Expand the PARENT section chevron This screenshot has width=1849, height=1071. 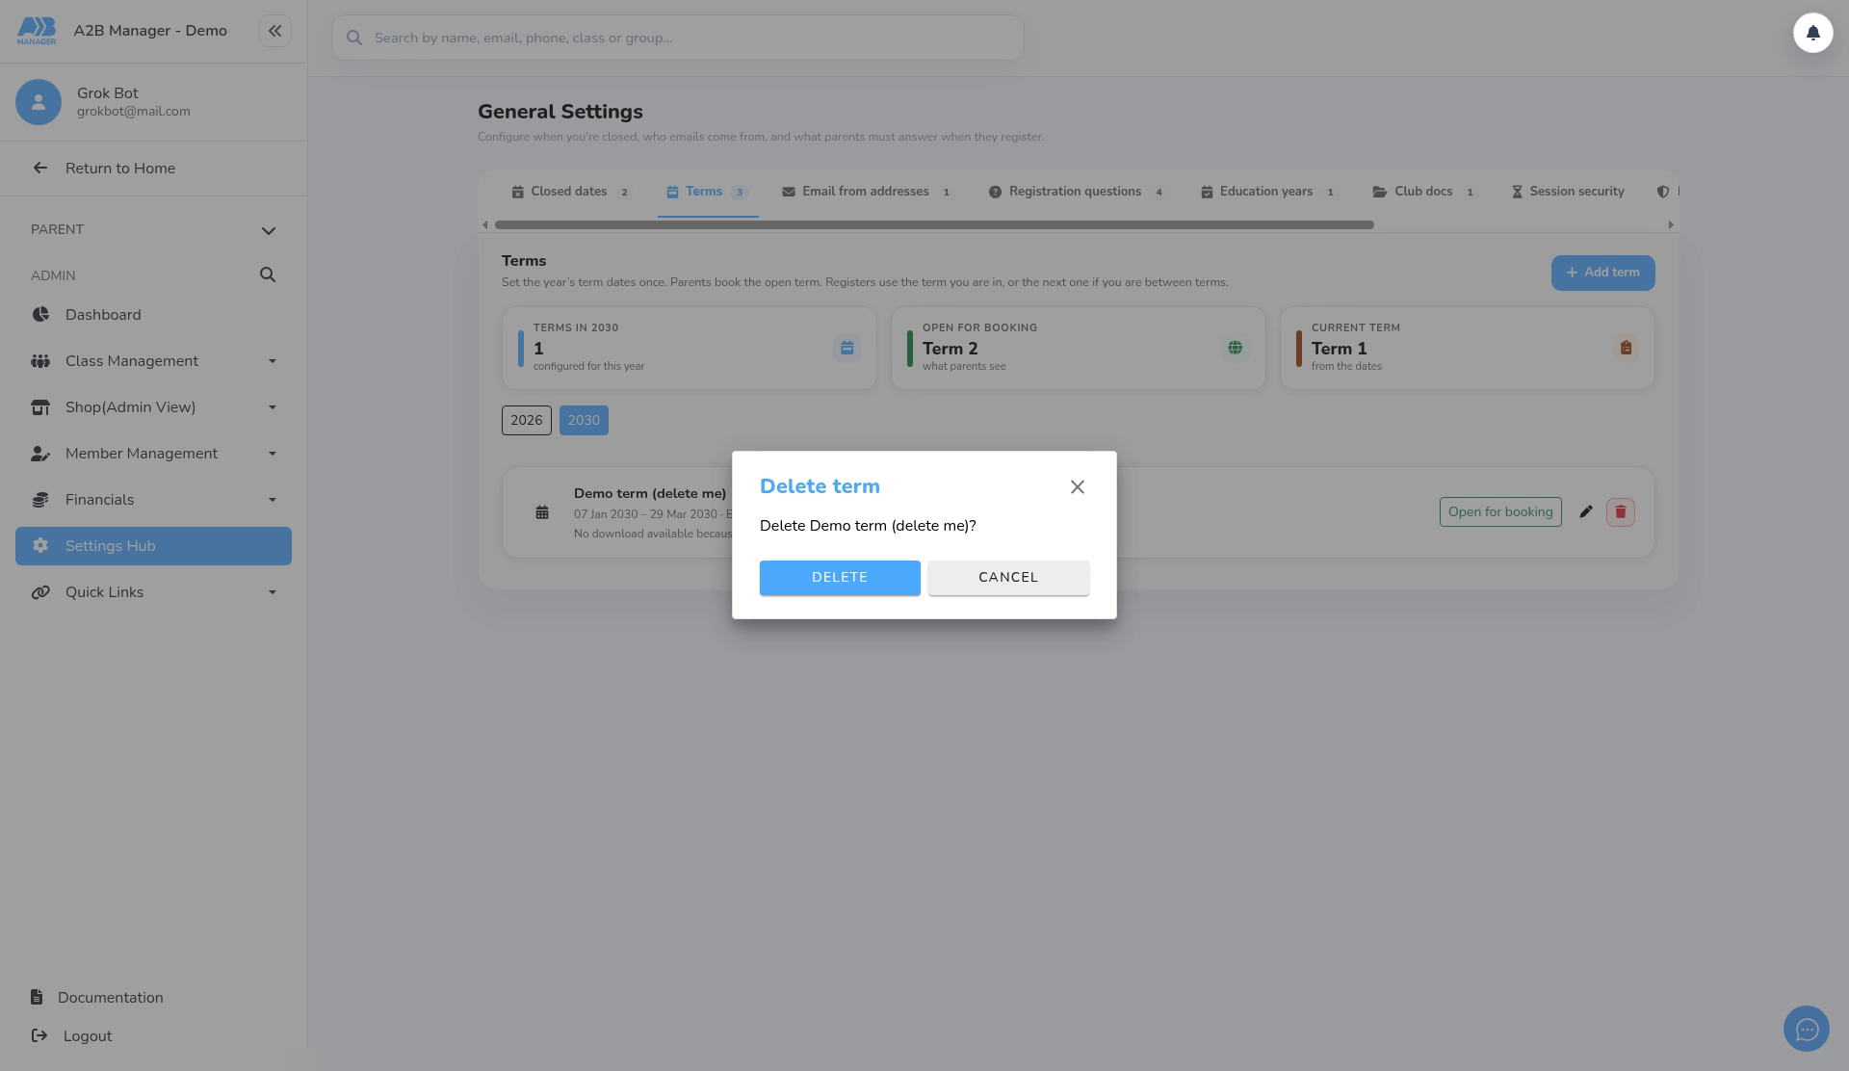click(x=268, y=230)
